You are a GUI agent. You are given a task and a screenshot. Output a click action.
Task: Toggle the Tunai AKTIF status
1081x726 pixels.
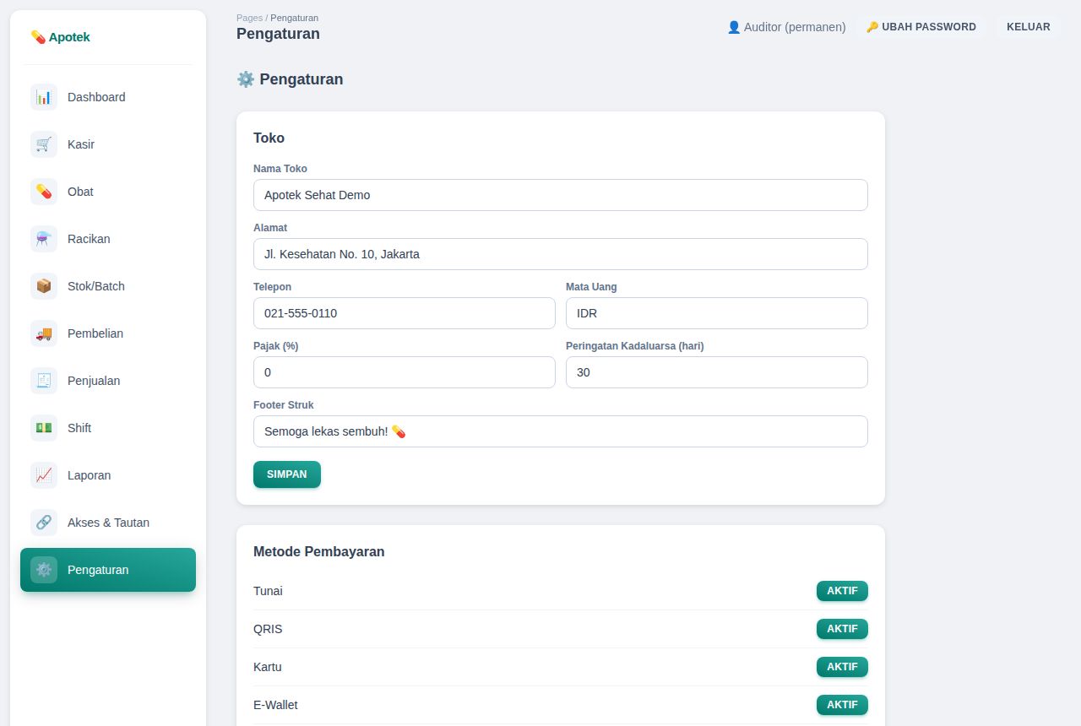tap(842, 591)
